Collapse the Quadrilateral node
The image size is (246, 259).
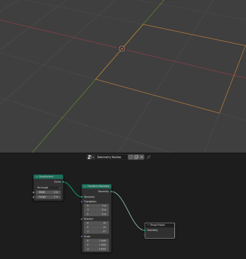tap(36, 177)
